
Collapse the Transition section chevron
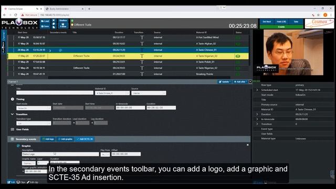(x=12, y=114)
